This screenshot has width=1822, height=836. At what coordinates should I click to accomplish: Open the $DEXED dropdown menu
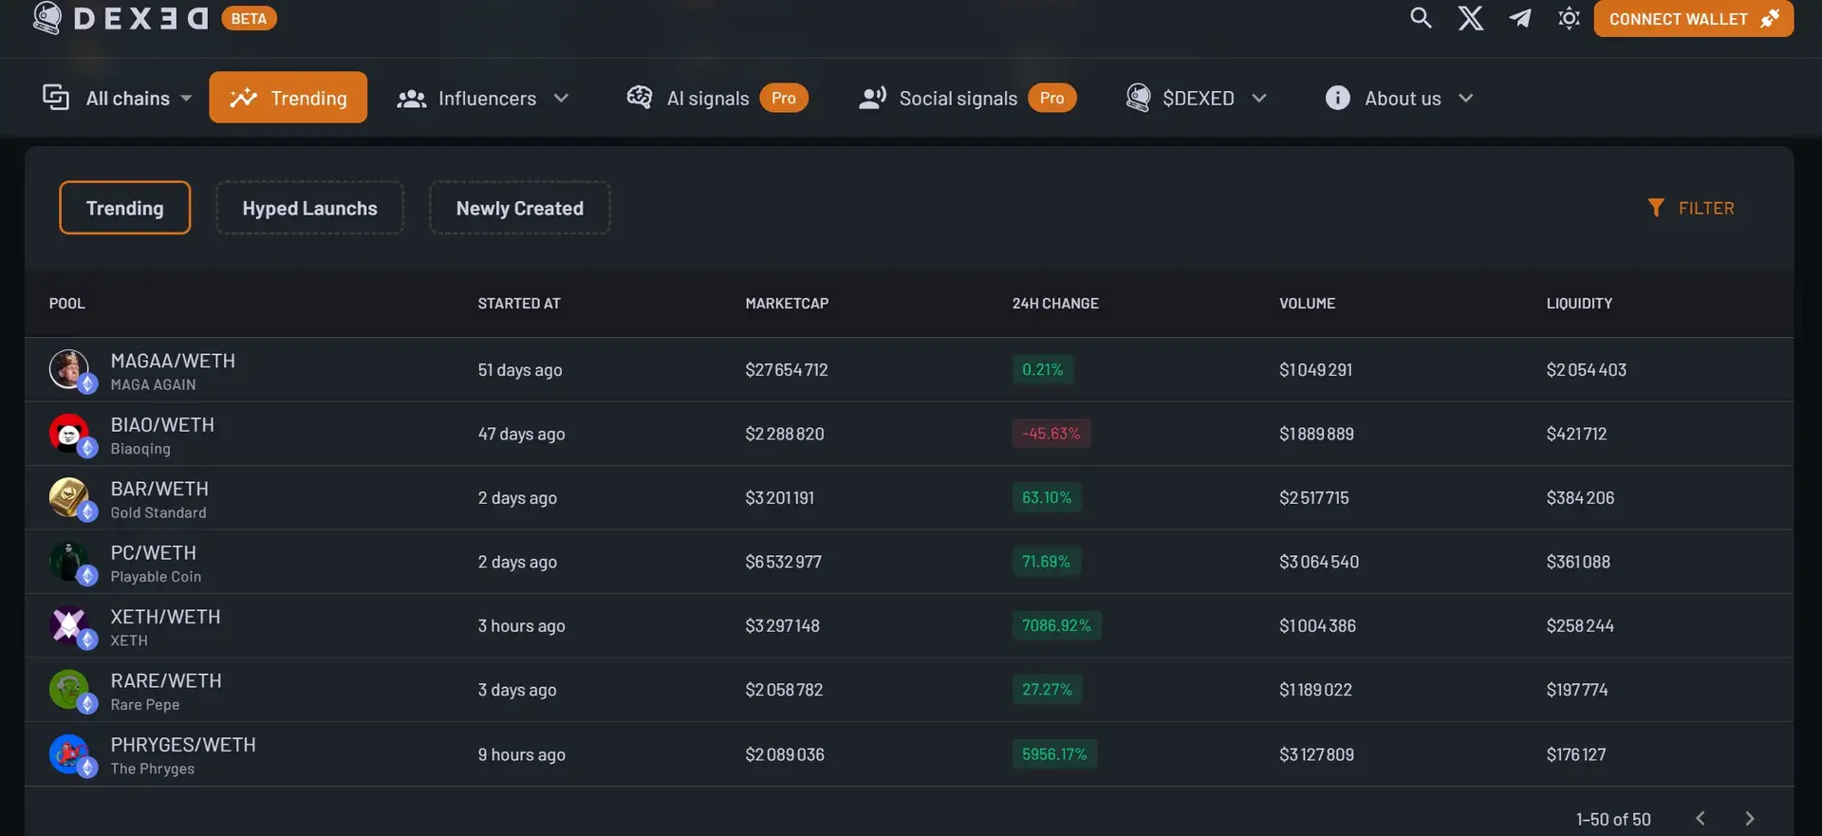[1197, 98]
